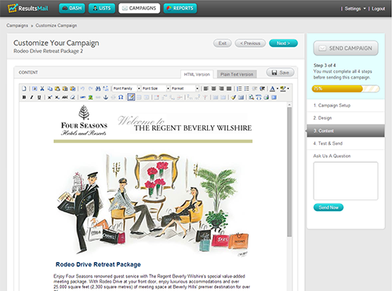Click the Save button
This screenshot has height=291, width=392.
pyautogui.click(x=280, y=73)
